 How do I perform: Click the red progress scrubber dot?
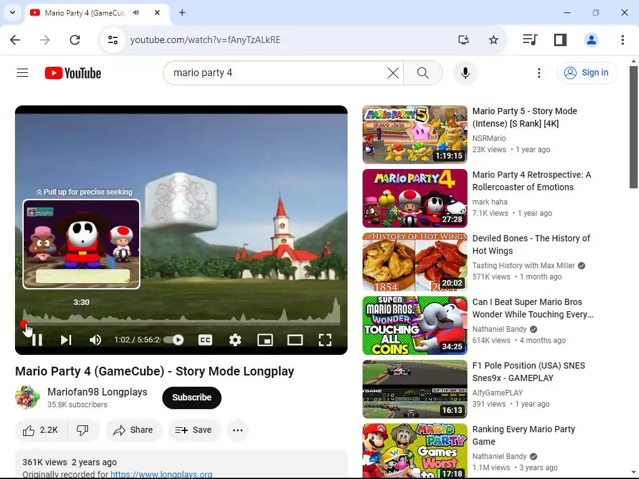(24, 324)
